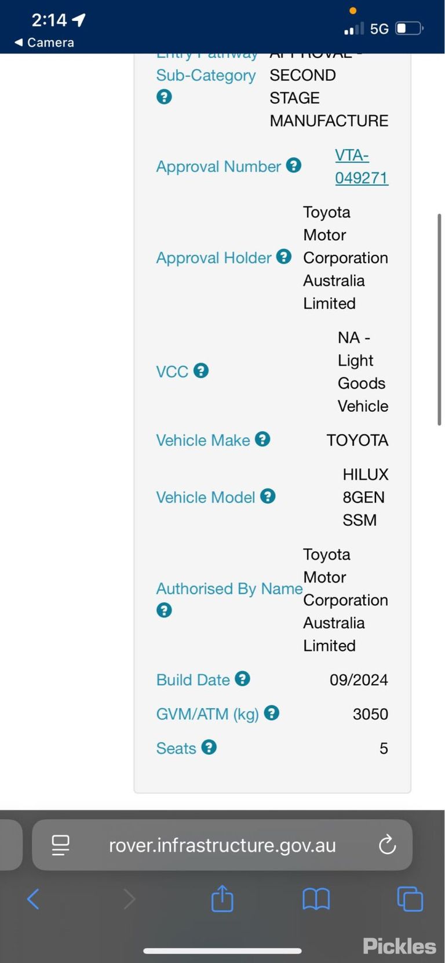This screenshot has width=445, height=963.
Task: Open the VCC help tooltip icon
Action: coord(201,371)
